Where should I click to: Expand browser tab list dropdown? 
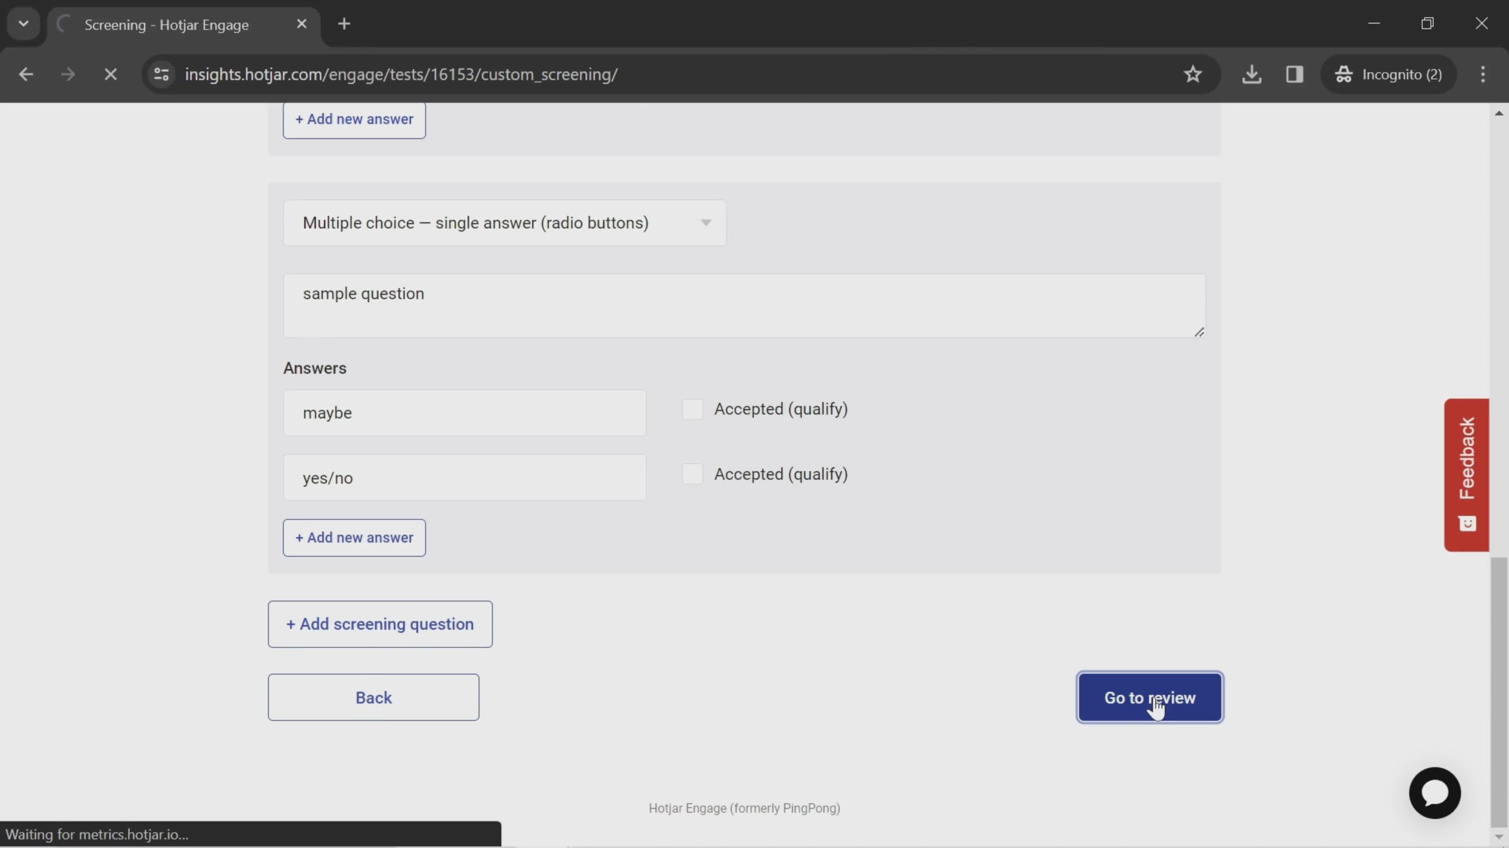tap(23, 23)
